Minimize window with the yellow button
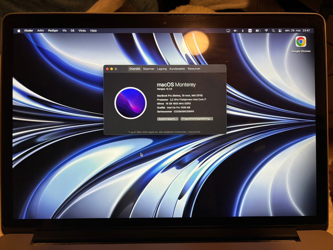This screenshot has width=333, height=250. tap(112, 69)
